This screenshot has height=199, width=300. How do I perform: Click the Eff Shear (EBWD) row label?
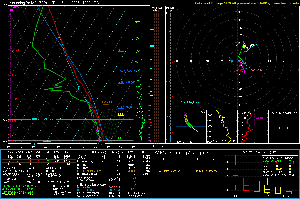[x=88, y=174]
